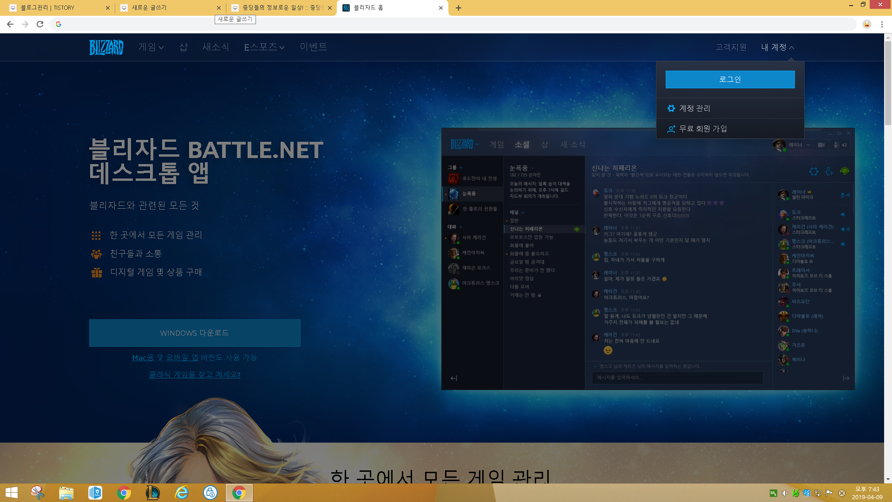The width and height of the screenshot is (892, 502).
Task: Open 고객지원 customer support
Action: [731, 47]
